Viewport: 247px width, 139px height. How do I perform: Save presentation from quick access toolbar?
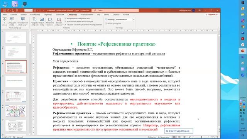click(5, 10)
